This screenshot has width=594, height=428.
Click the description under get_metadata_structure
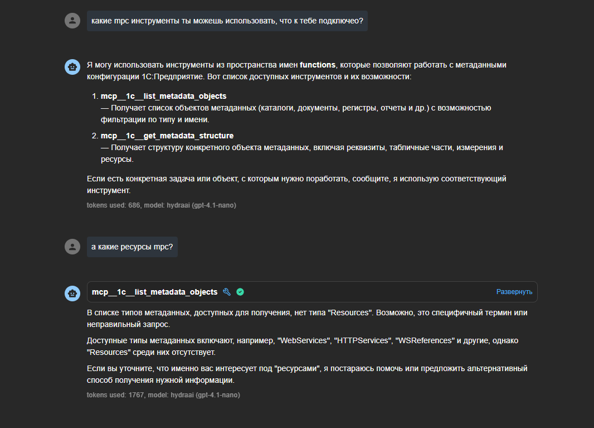(x=301, y=153)
